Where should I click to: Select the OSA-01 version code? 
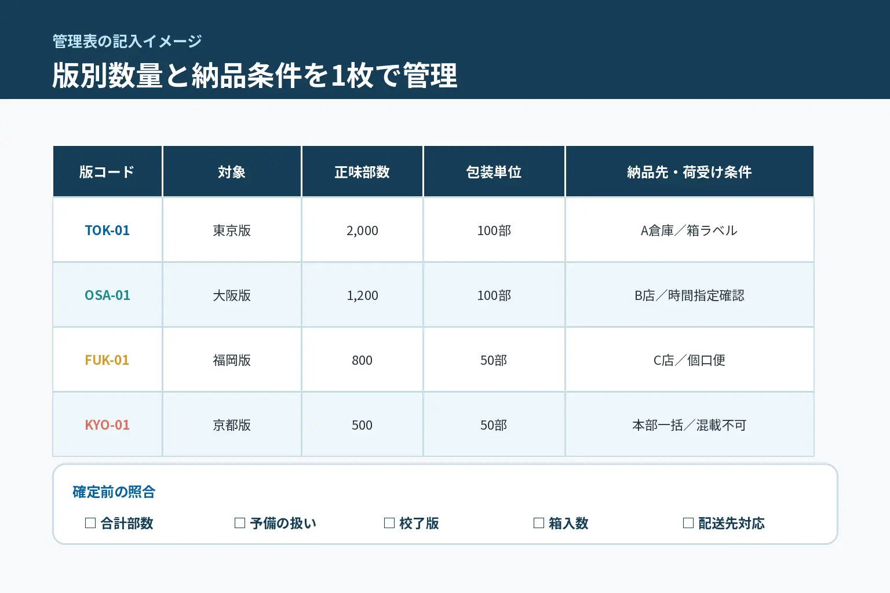coord(107,295)
